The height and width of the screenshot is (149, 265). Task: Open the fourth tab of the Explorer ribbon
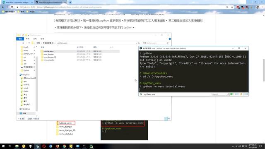point(42,39)
